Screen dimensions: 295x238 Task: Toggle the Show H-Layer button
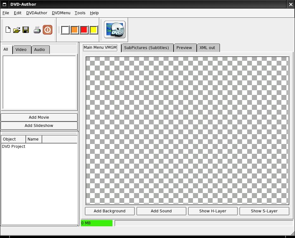pyautogui.click(x=213, y=211)
